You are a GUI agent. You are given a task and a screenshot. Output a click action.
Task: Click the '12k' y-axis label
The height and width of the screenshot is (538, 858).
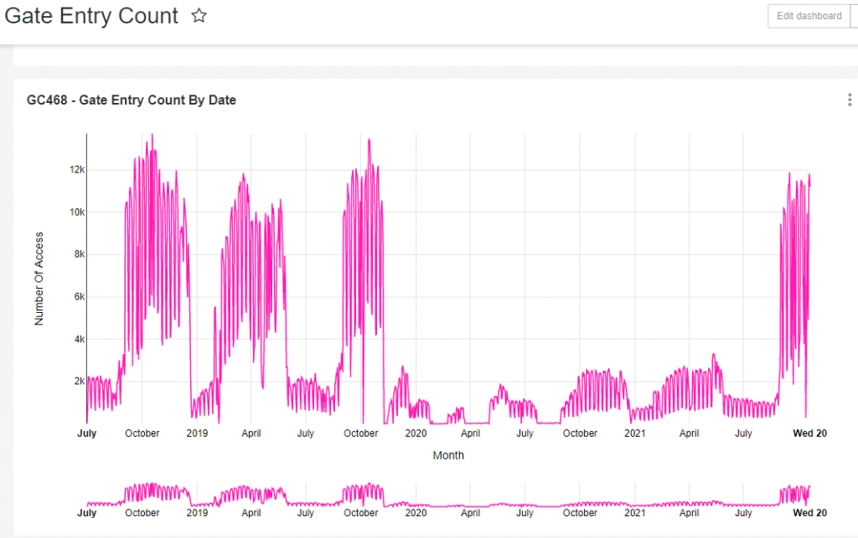[77, 170]
